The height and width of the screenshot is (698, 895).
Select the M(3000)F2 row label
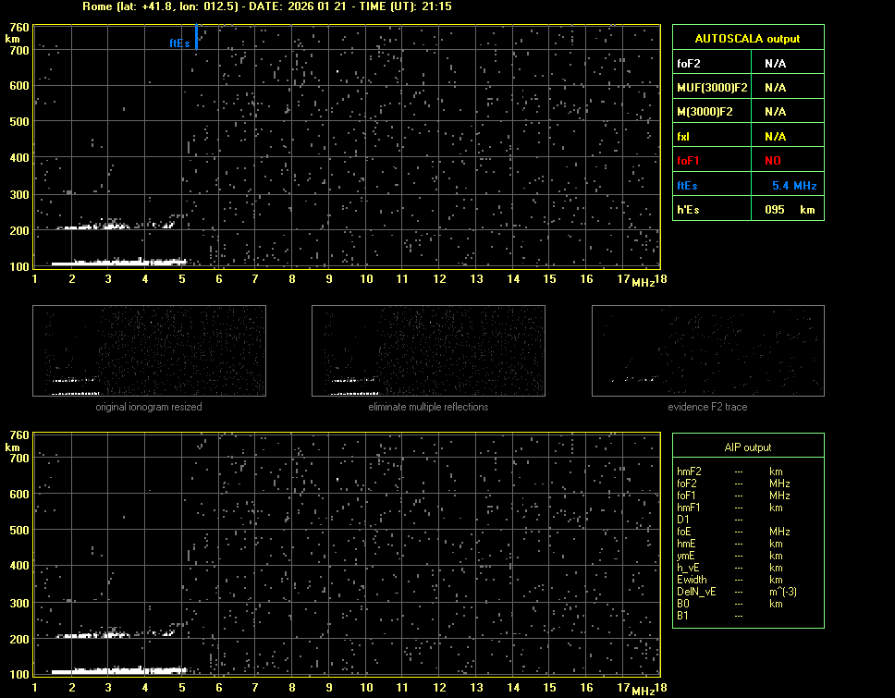click(x=705, y=112)
